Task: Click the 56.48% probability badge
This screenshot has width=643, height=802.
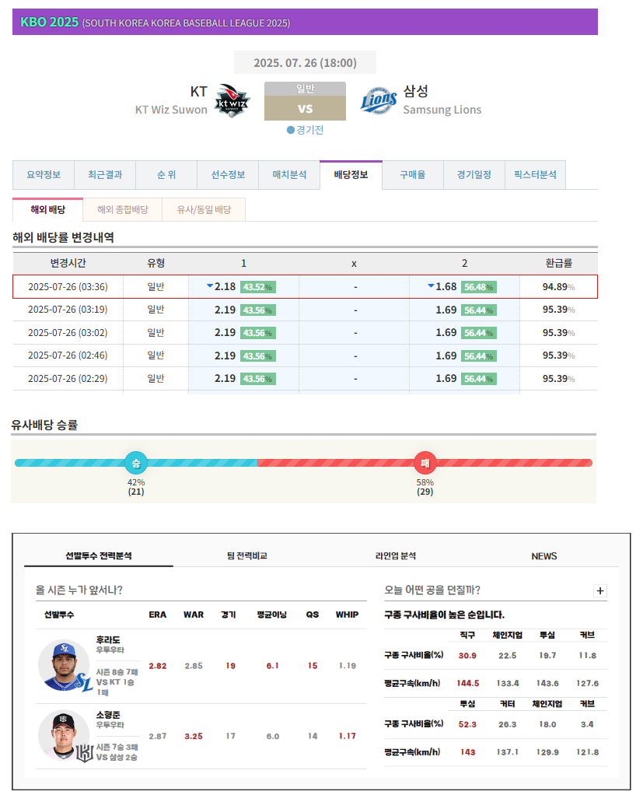Action: (479, 287)
